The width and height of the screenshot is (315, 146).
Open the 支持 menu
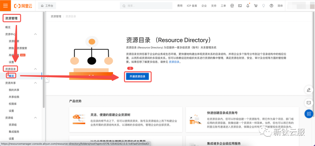click(214, 6)
